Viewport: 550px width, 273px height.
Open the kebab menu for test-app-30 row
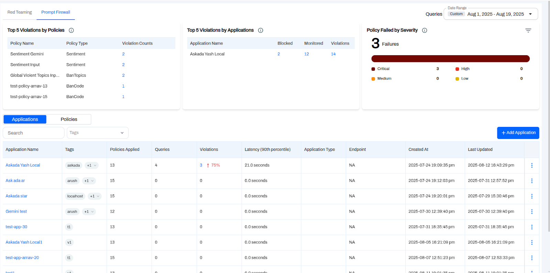point(531,227)
